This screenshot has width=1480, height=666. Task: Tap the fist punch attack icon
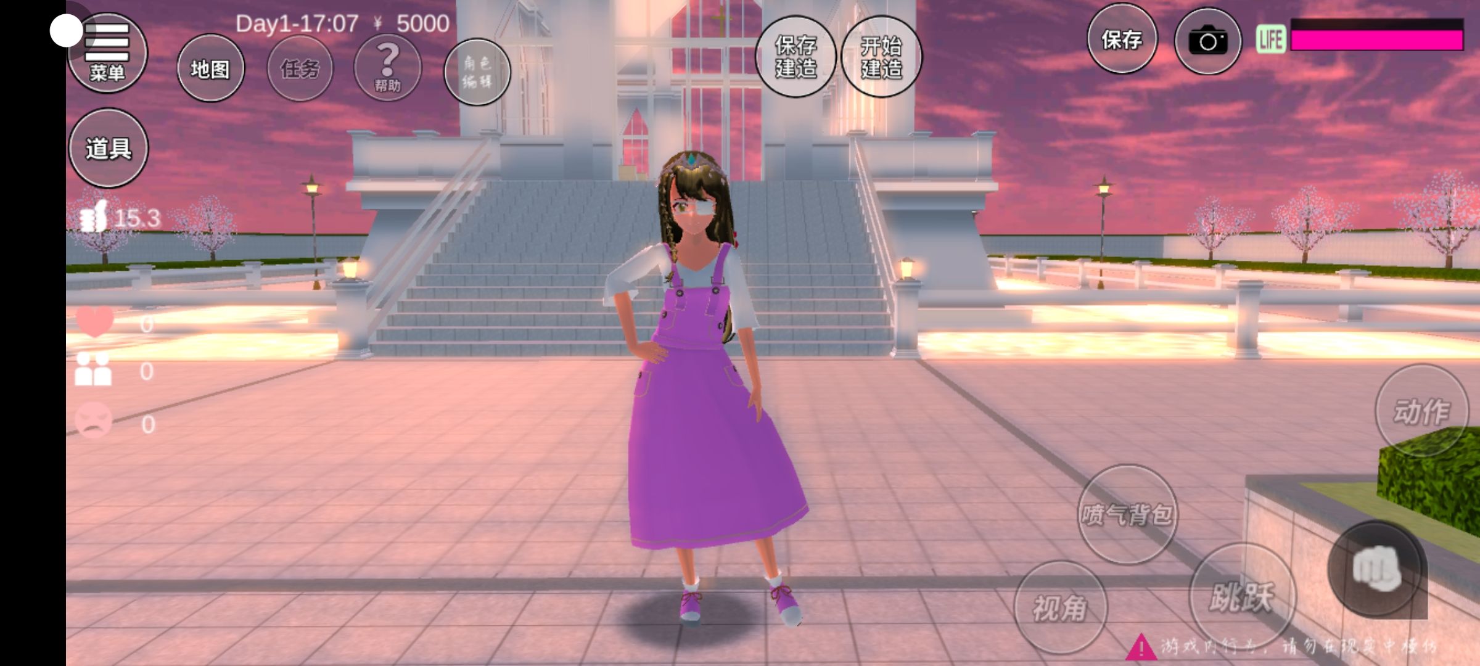pyautogui.click(x=1376, y=569)
